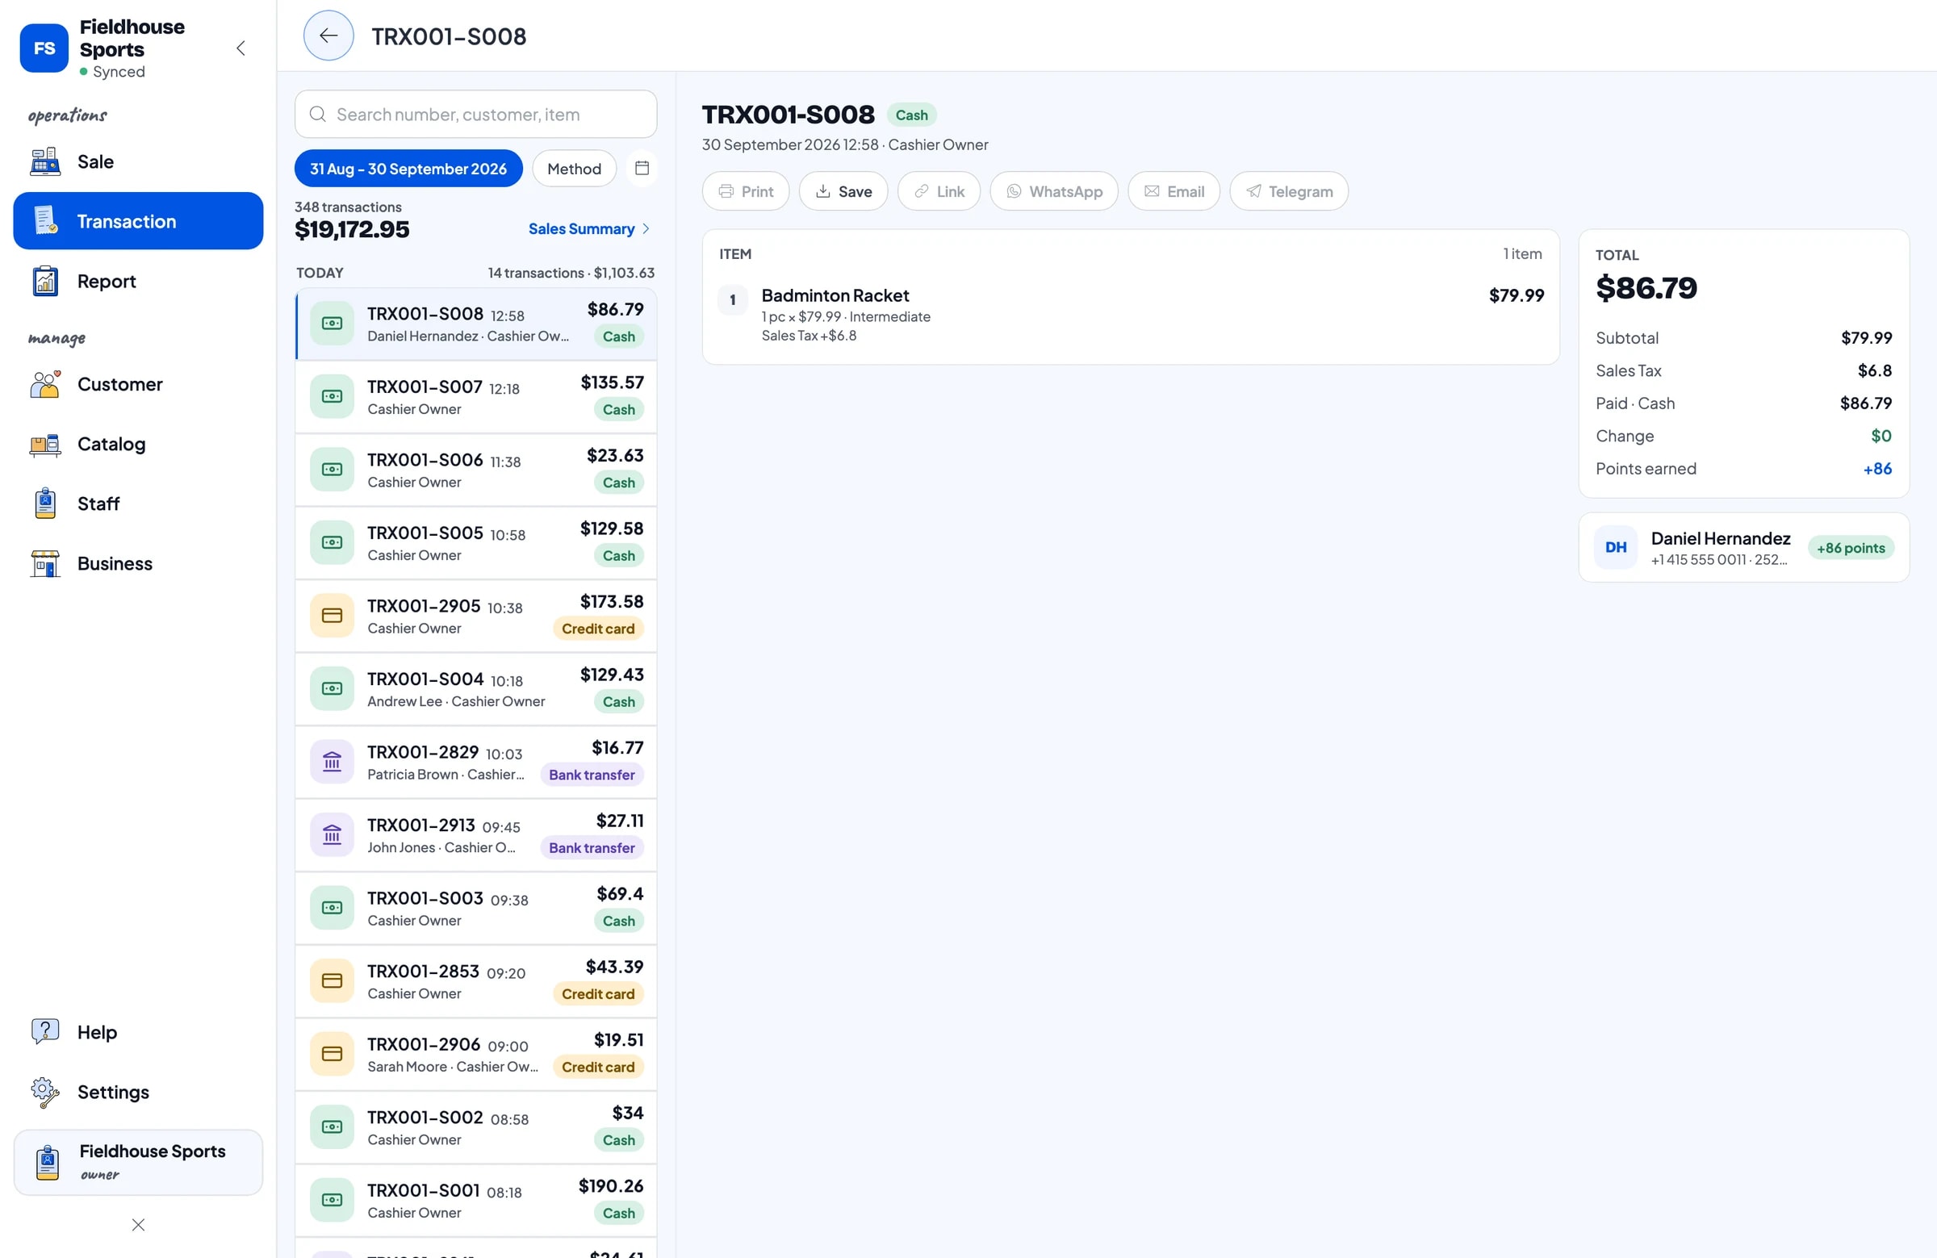This screenshot has height=1258, width=1937.
Task: Click the back arrow beside TRX001-S008
Action: click(x=328, y=35)
